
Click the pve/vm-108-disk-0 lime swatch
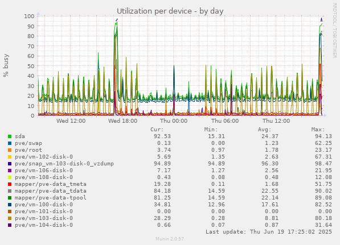(x=10, y=177)
